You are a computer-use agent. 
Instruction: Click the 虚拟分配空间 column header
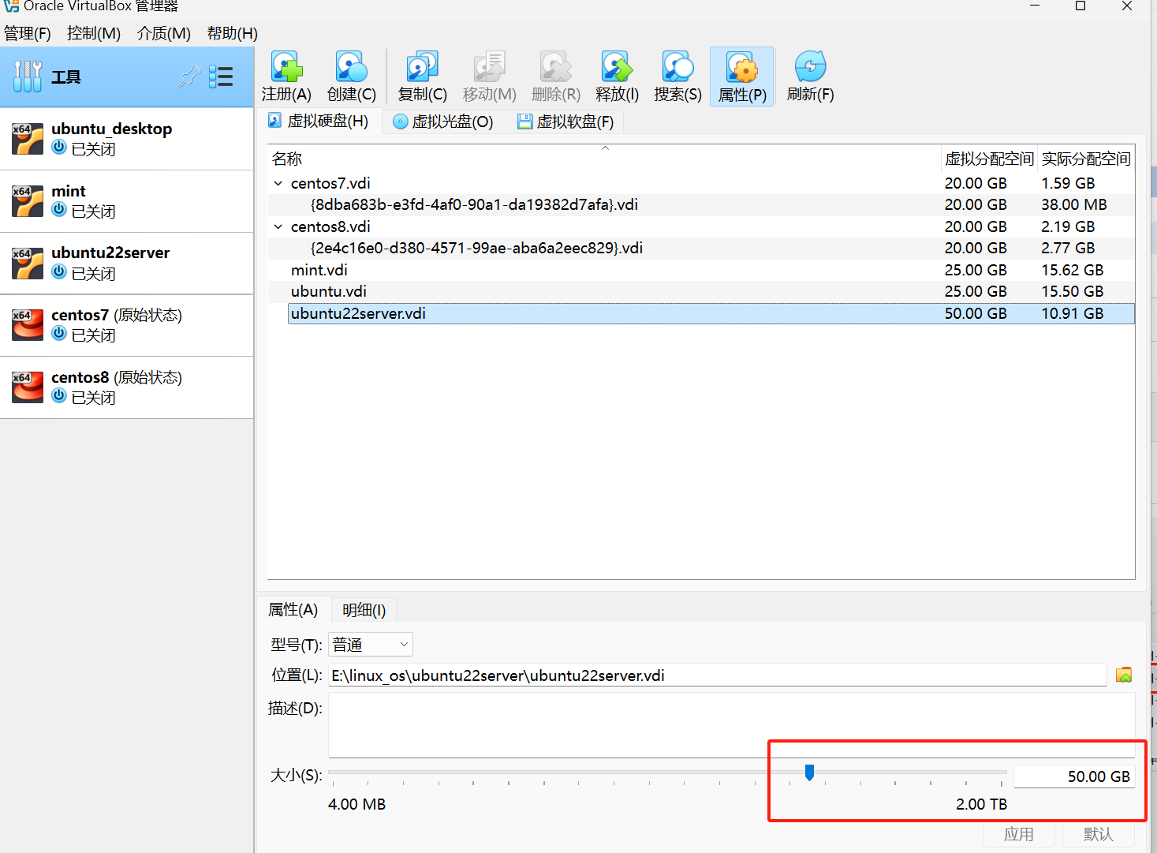pos(989,159)
